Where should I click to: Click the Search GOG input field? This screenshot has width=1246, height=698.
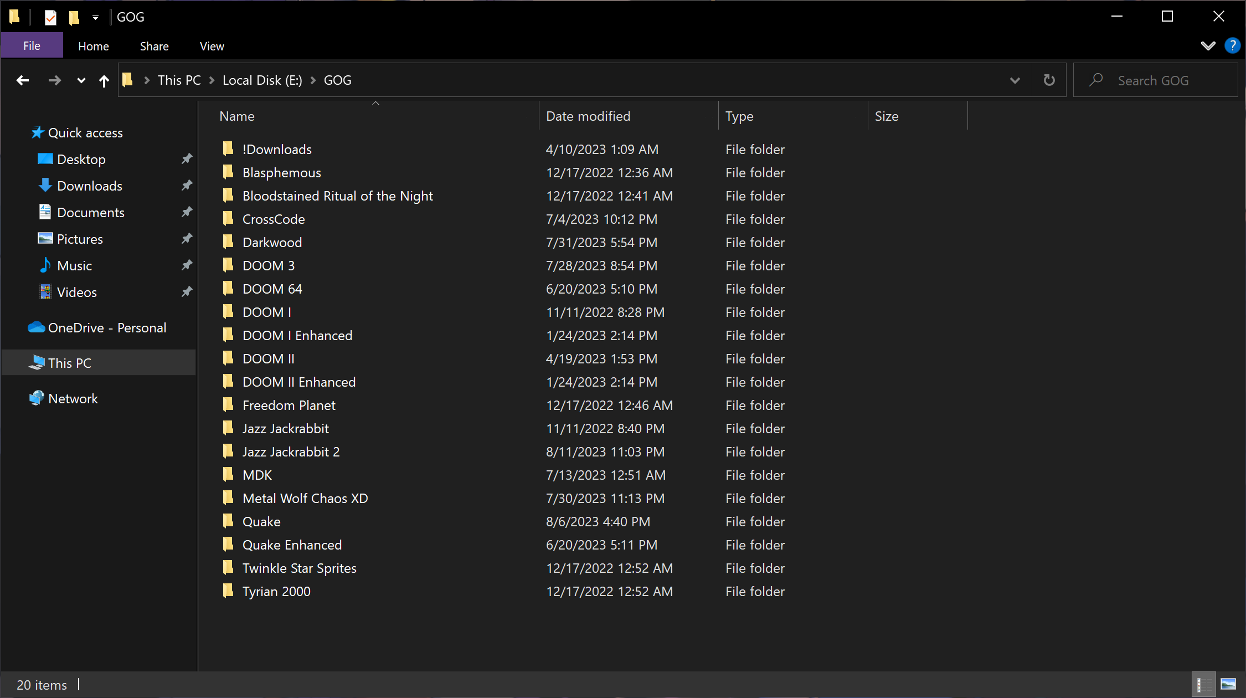pos(1155,80)
